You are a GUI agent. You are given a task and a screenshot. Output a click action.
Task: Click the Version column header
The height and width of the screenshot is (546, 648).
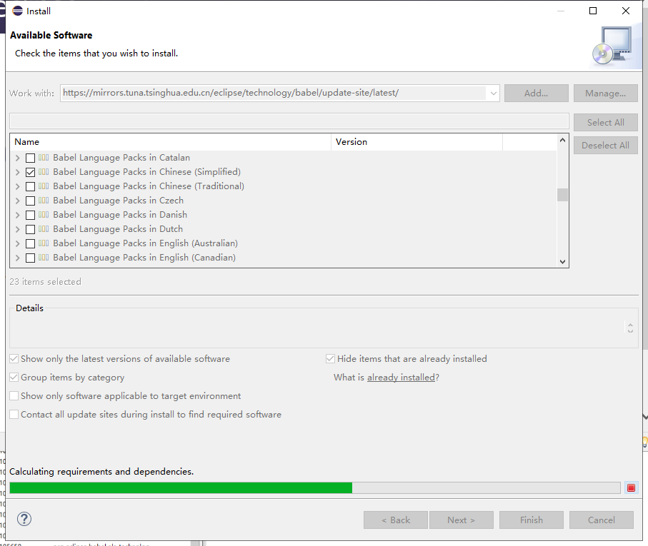pyautogui.click(x=417, y=142)
